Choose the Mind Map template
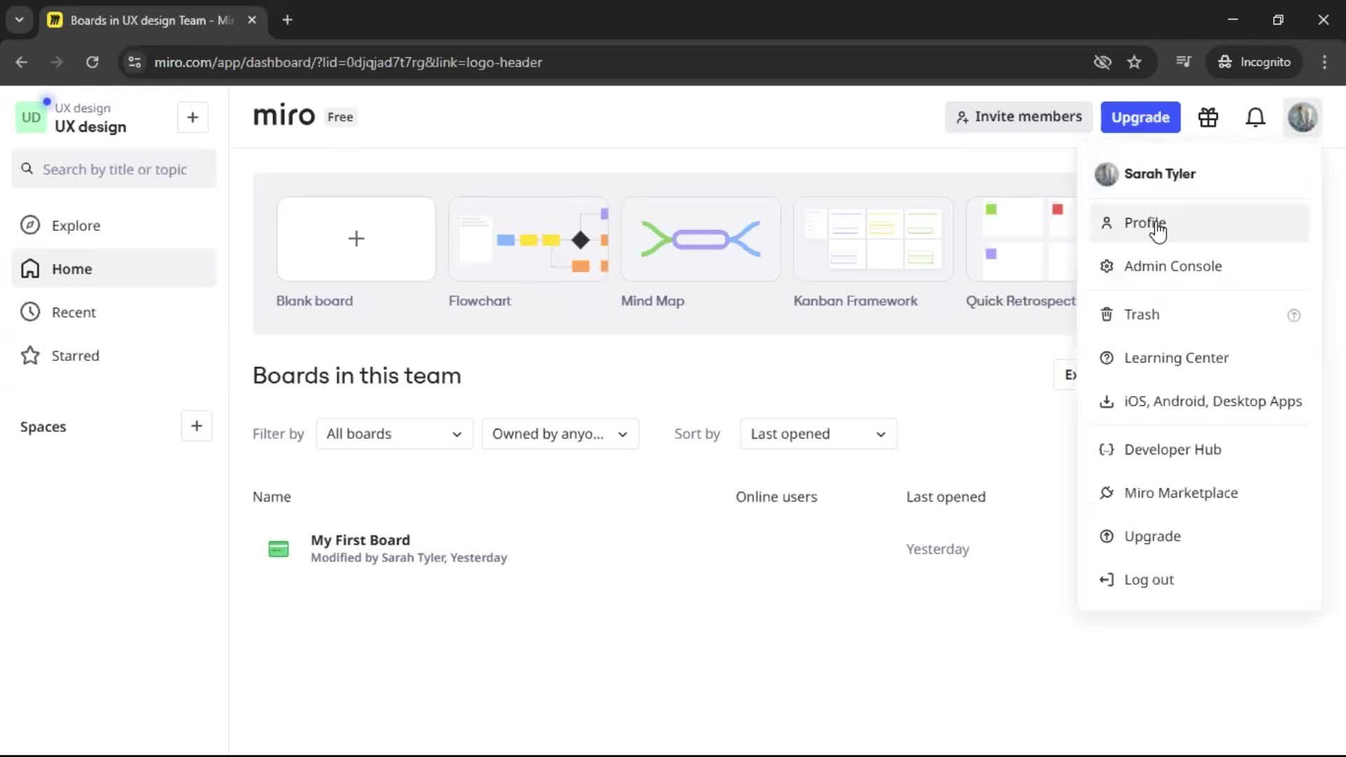The image size is (1346, 757). 701,239
